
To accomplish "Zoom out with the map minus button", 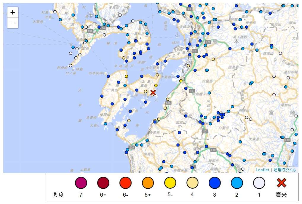I will pos(13,23).
